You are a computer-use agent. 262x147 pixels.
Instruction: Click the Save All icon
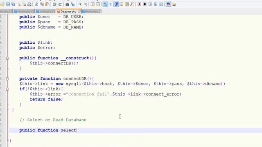tap(13, 4)
